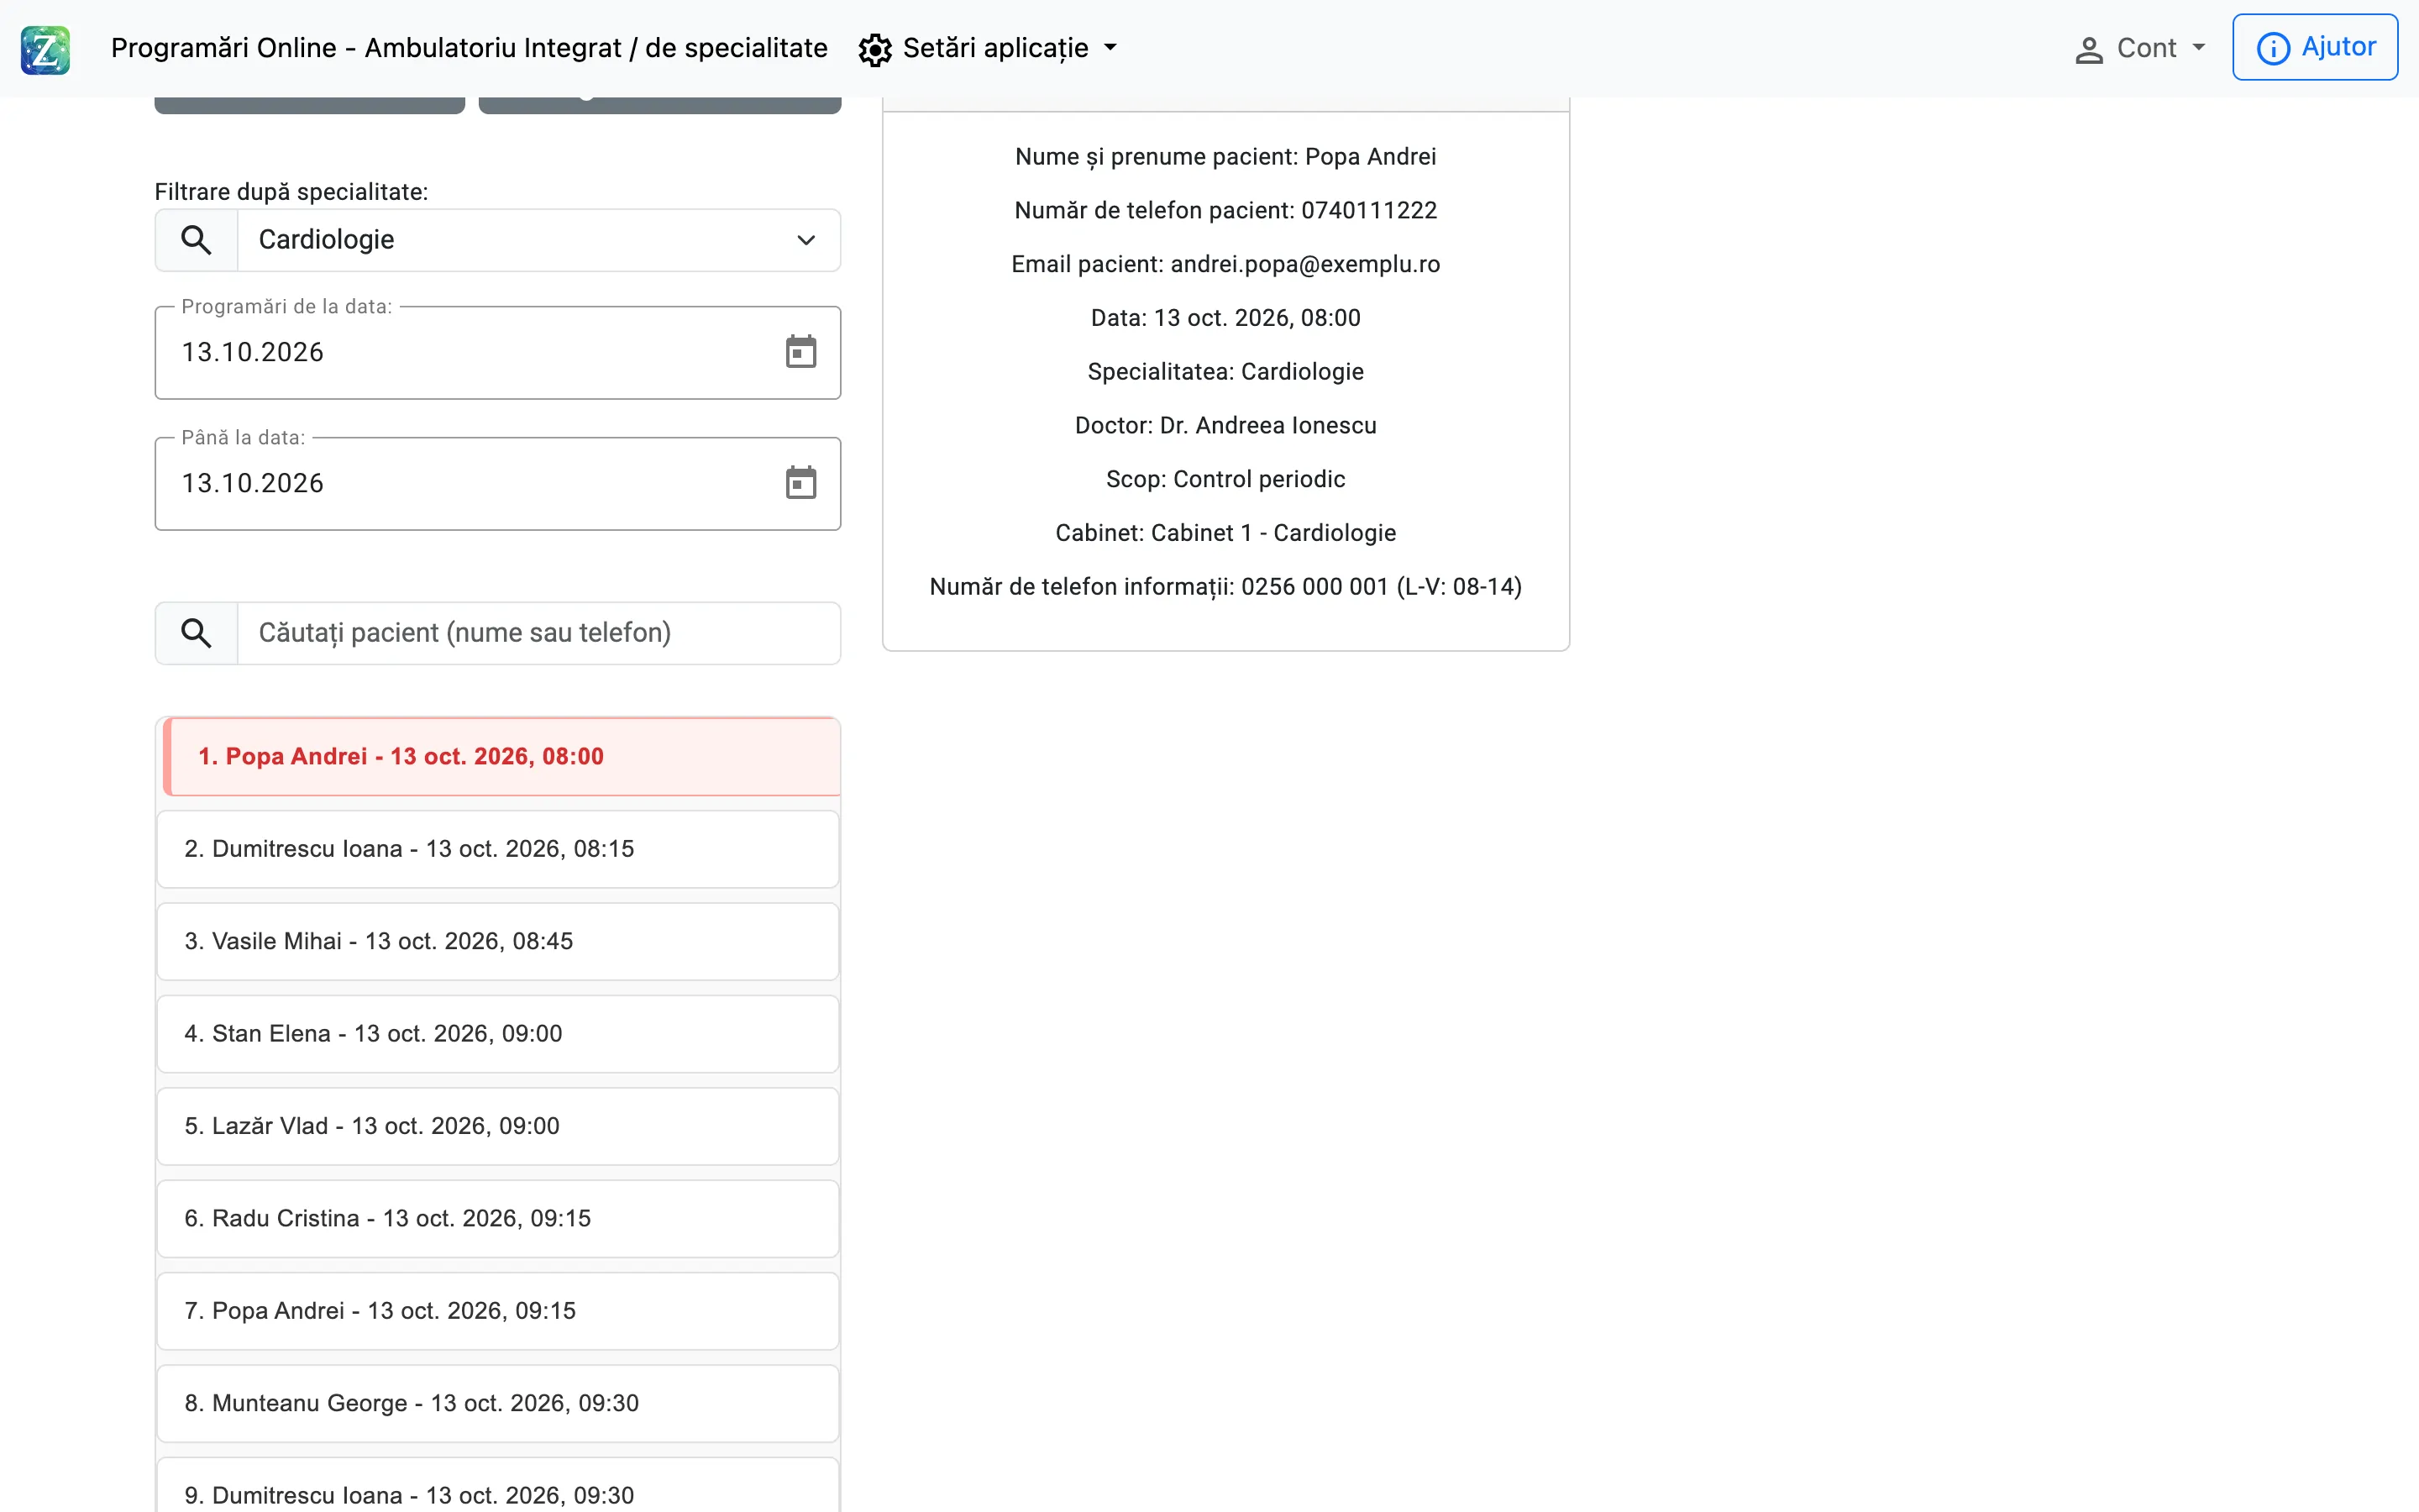Click patient phone number 0740111222 line

(x=1225, y=210)
